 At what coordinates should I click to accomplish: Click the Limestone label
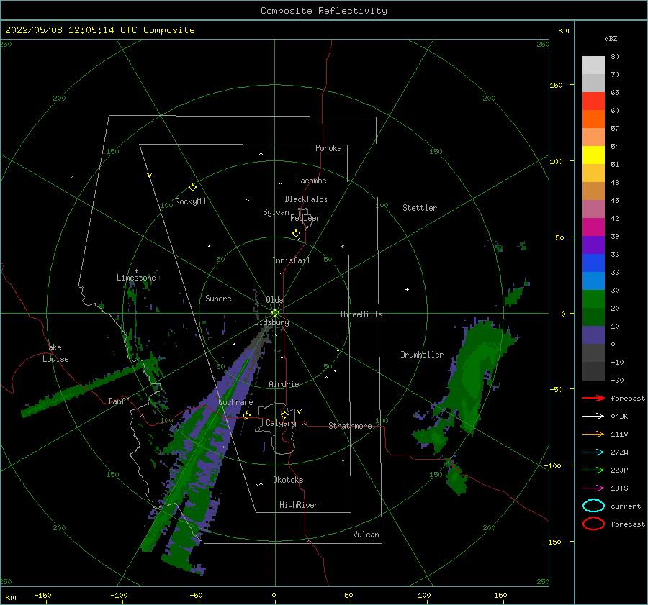136,278
